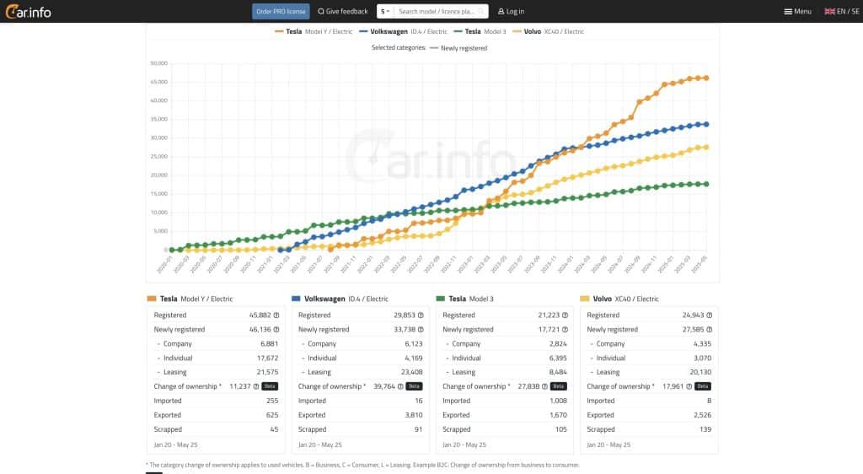Click the car.info logo

tap(30, 11)
